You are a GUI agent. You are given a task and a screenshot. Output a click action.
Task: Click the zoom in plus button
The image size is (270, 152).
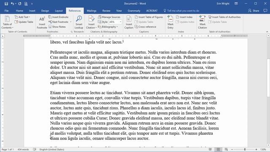(x=256, y=149)
